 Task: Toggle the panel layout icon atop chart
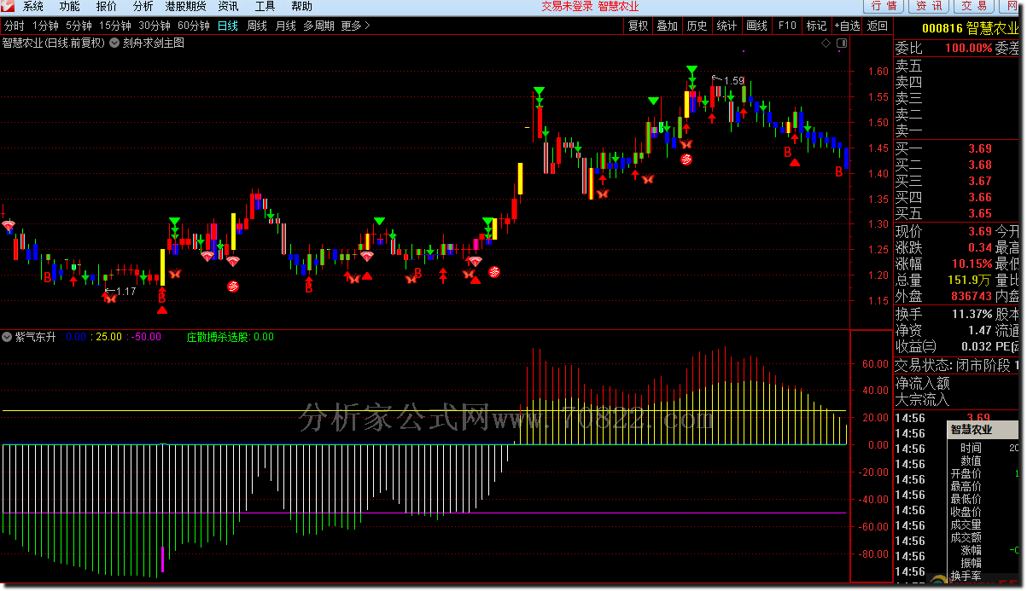coord(841,42)
